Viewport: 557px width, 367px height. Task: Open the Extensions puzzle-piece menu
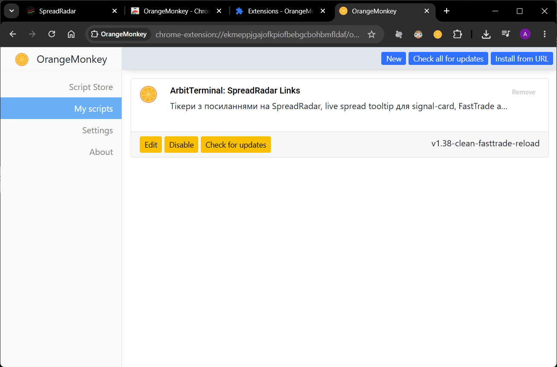pyautogui.click(x=457, y=34)
